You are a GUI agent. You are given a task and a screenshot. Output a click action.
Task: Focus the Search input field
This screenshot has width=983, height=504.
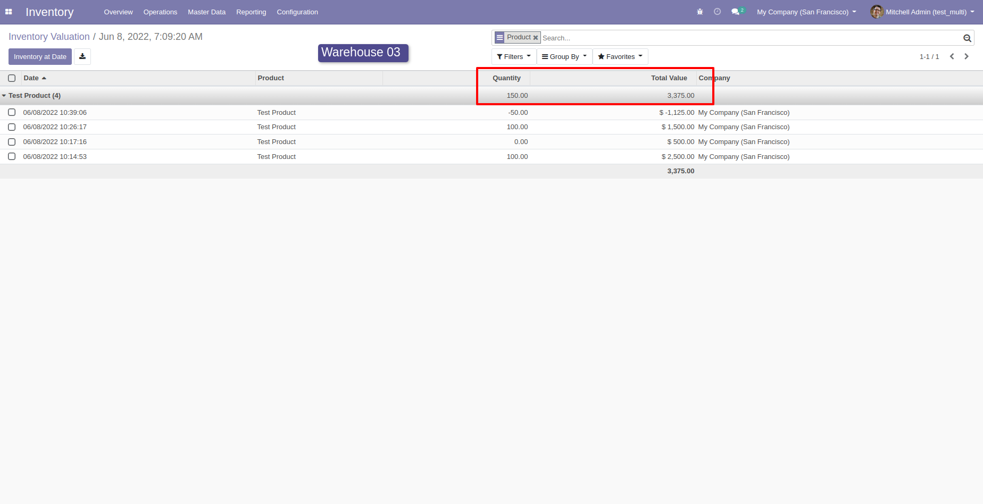point(751,38)
